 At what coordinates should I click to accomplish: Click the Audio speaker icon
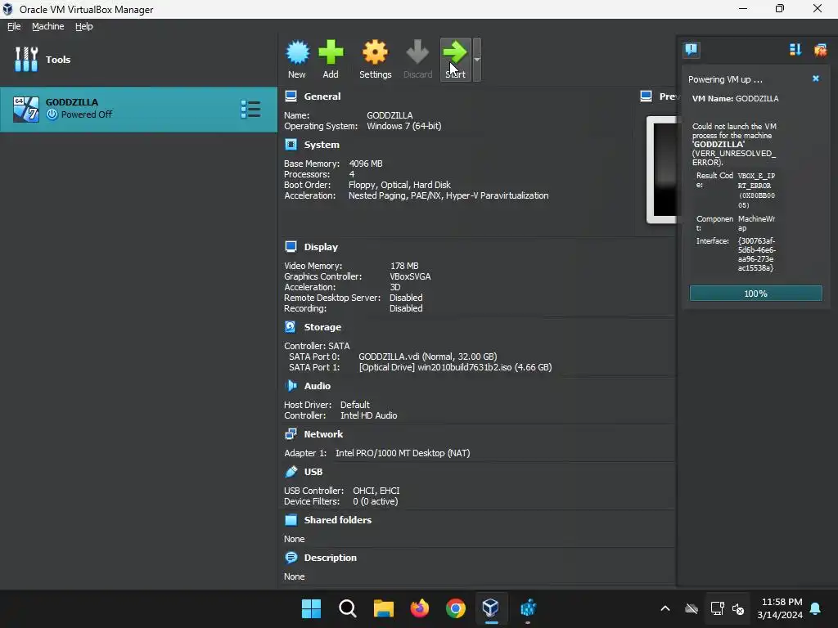(291, 385)
